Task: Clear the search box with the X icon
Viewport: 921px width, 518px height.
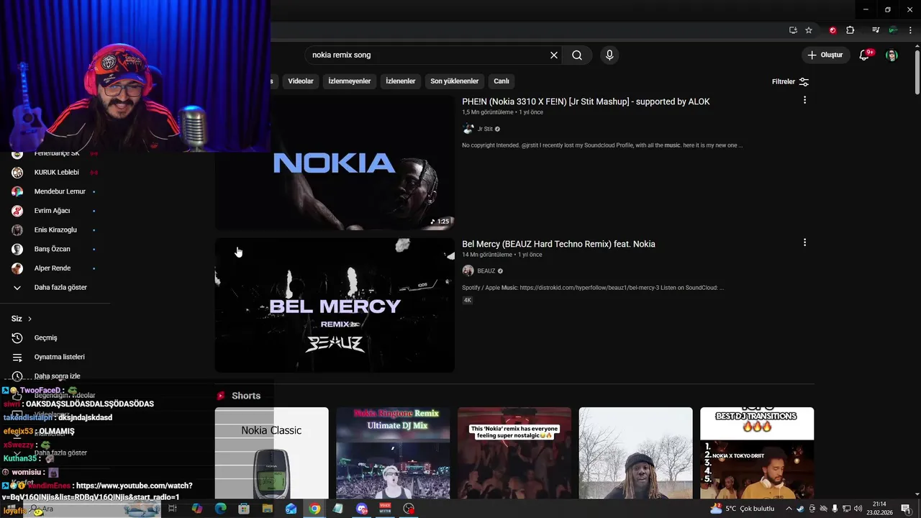Action: (554, 55)
